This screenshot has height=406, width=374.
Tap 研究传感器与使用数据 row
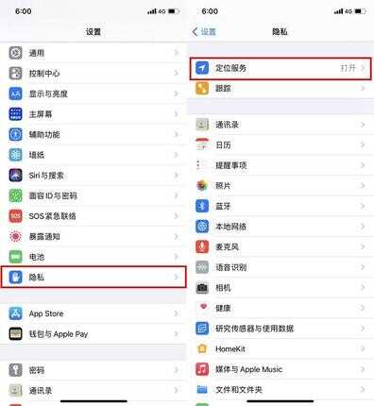(x=280, y=329)
